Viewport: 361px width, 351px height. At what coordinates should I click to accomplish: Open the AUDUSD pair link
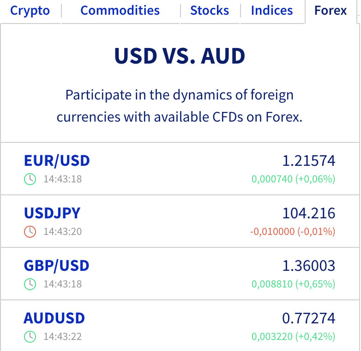click(54, 318)
